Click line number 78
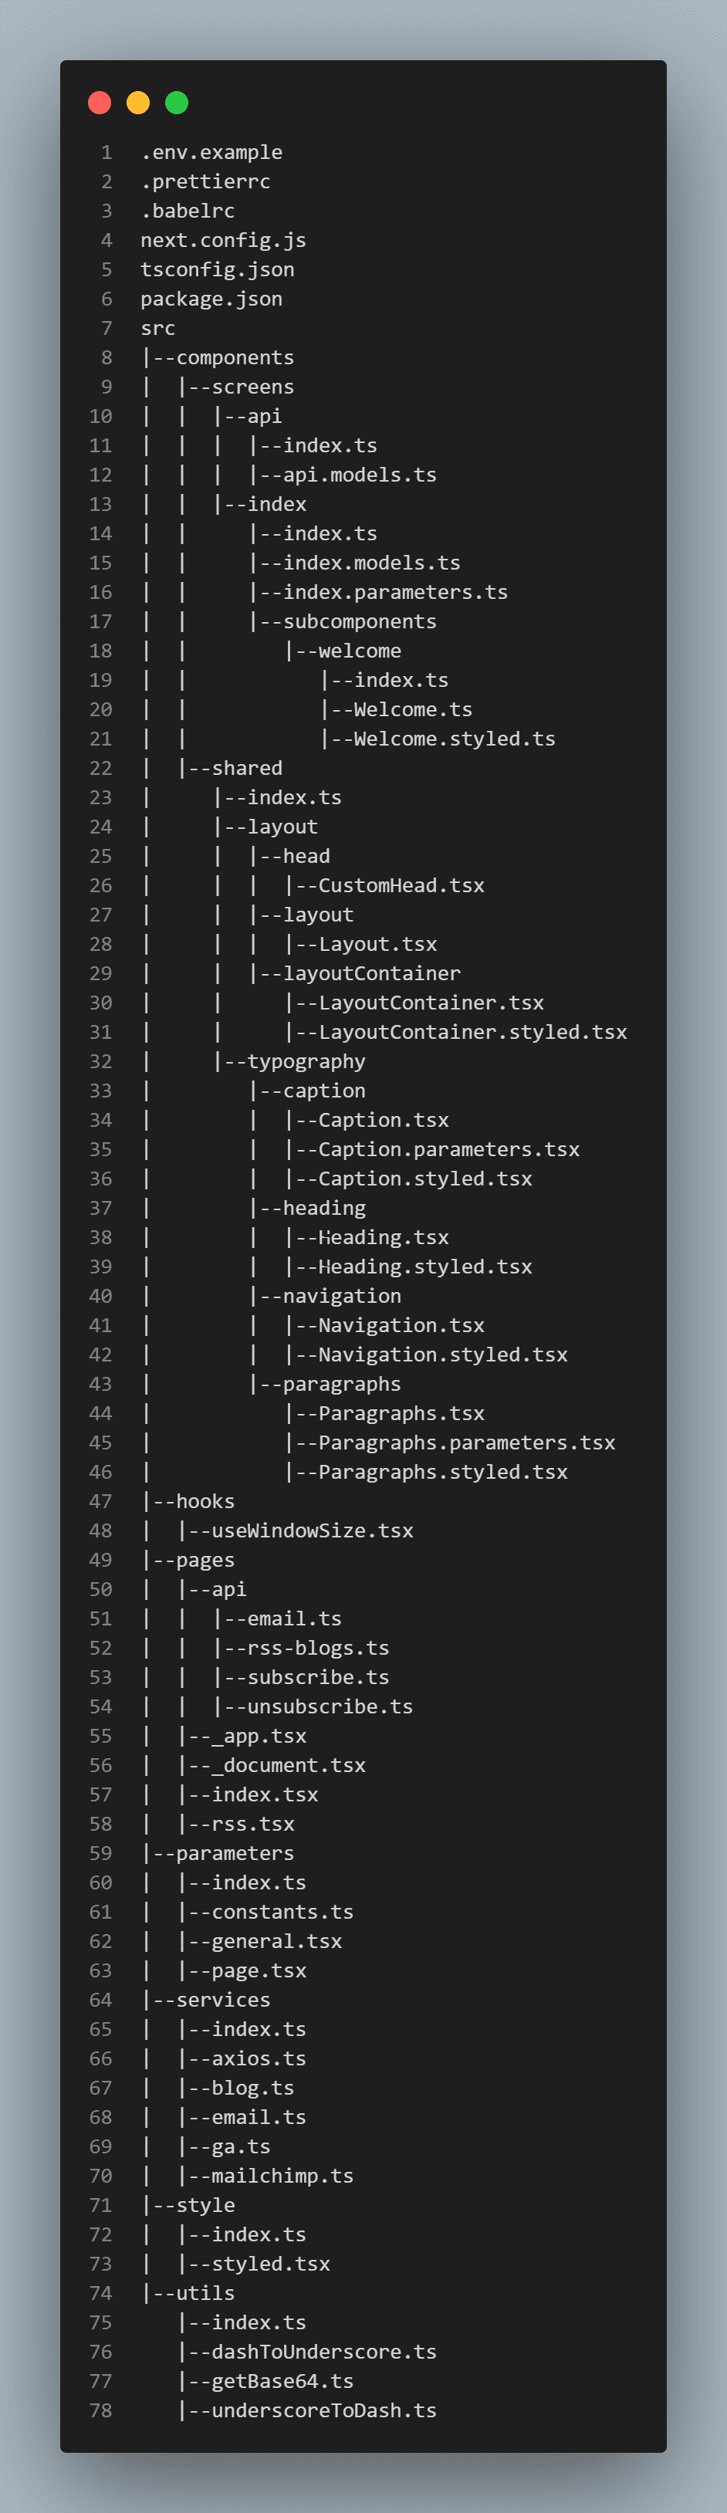 point(100,2410)
